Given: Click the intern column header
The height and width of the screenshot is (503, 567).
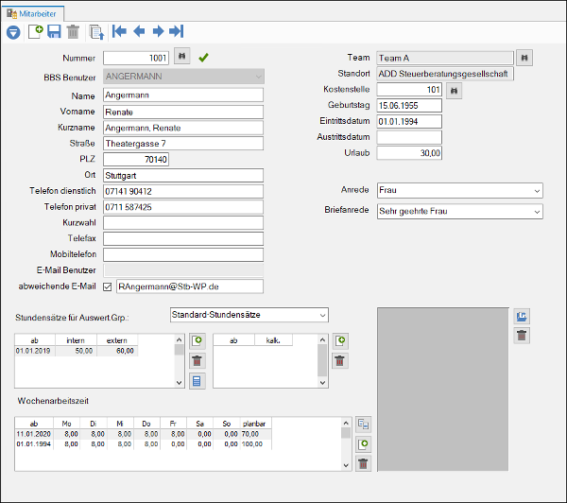Looking at the screenshot, I should point(76,340).
